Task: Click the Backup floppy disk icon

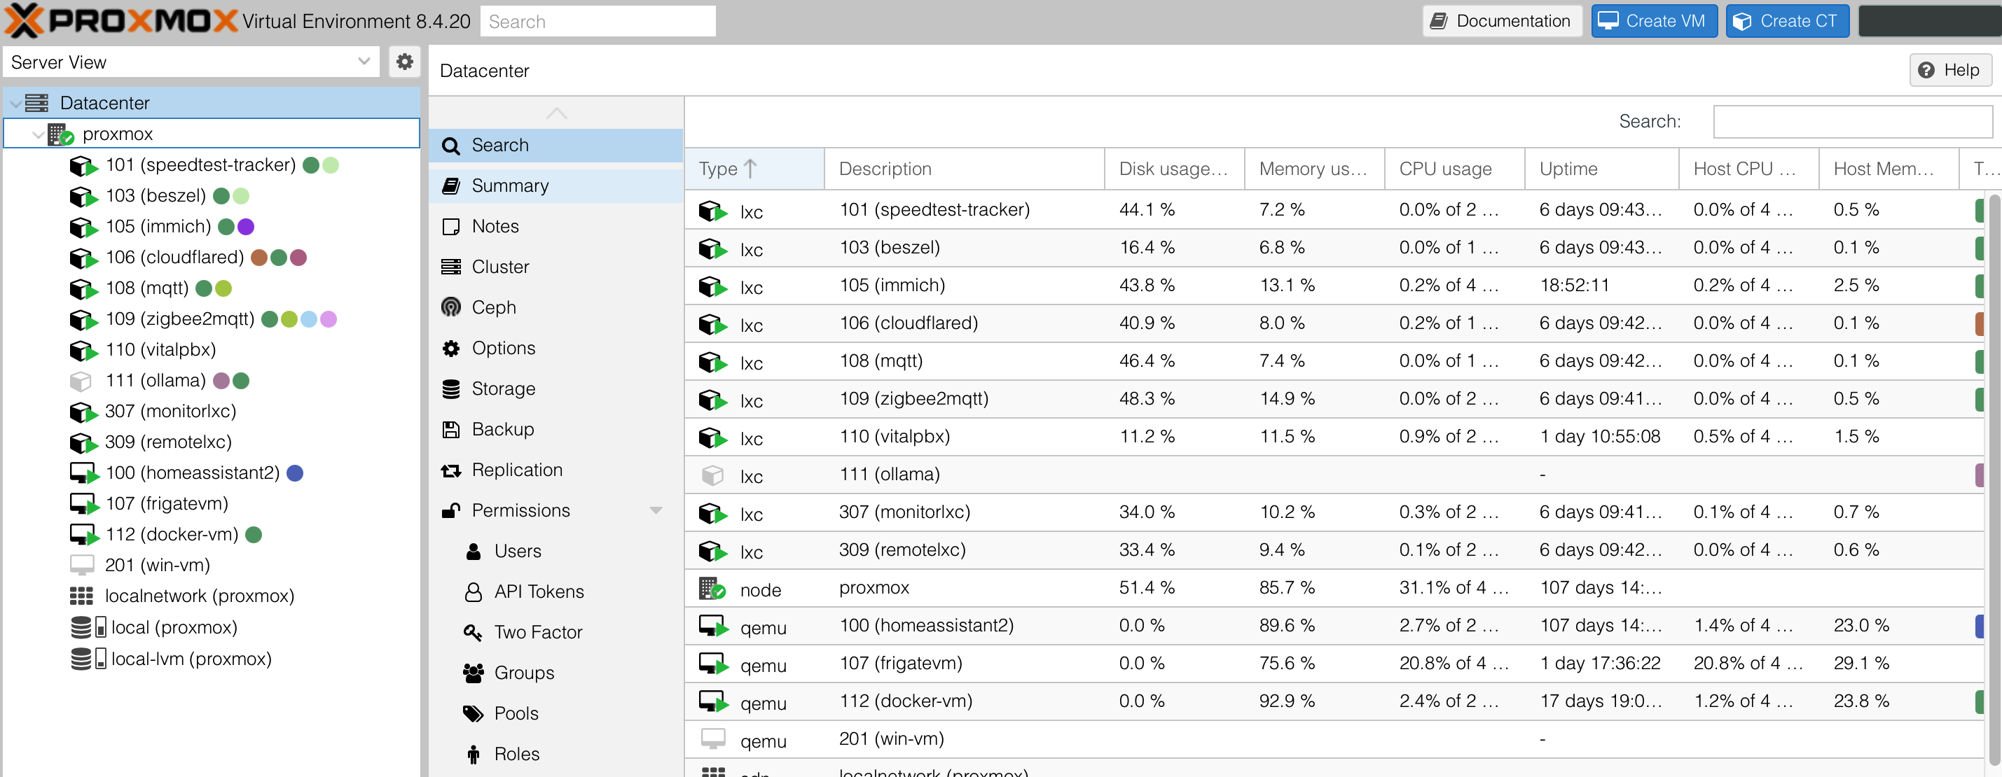Action: coord(450,429)
